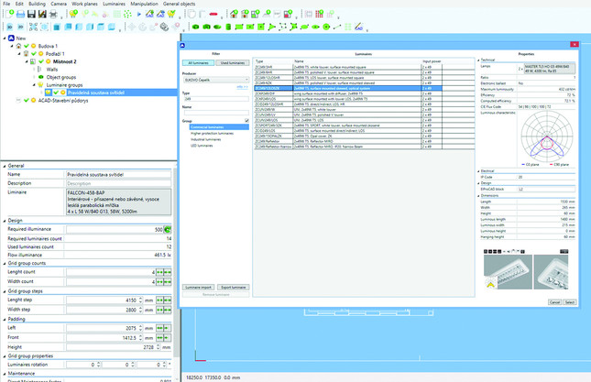Click the red minus shape toolbar icon

click(213, 16)
